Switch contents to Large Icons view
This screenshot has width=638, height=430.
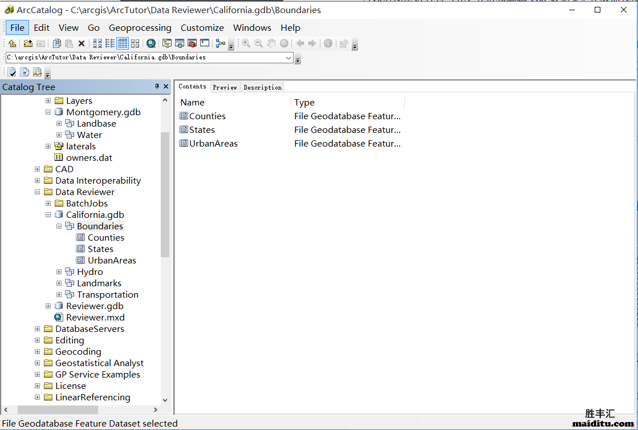97,43
